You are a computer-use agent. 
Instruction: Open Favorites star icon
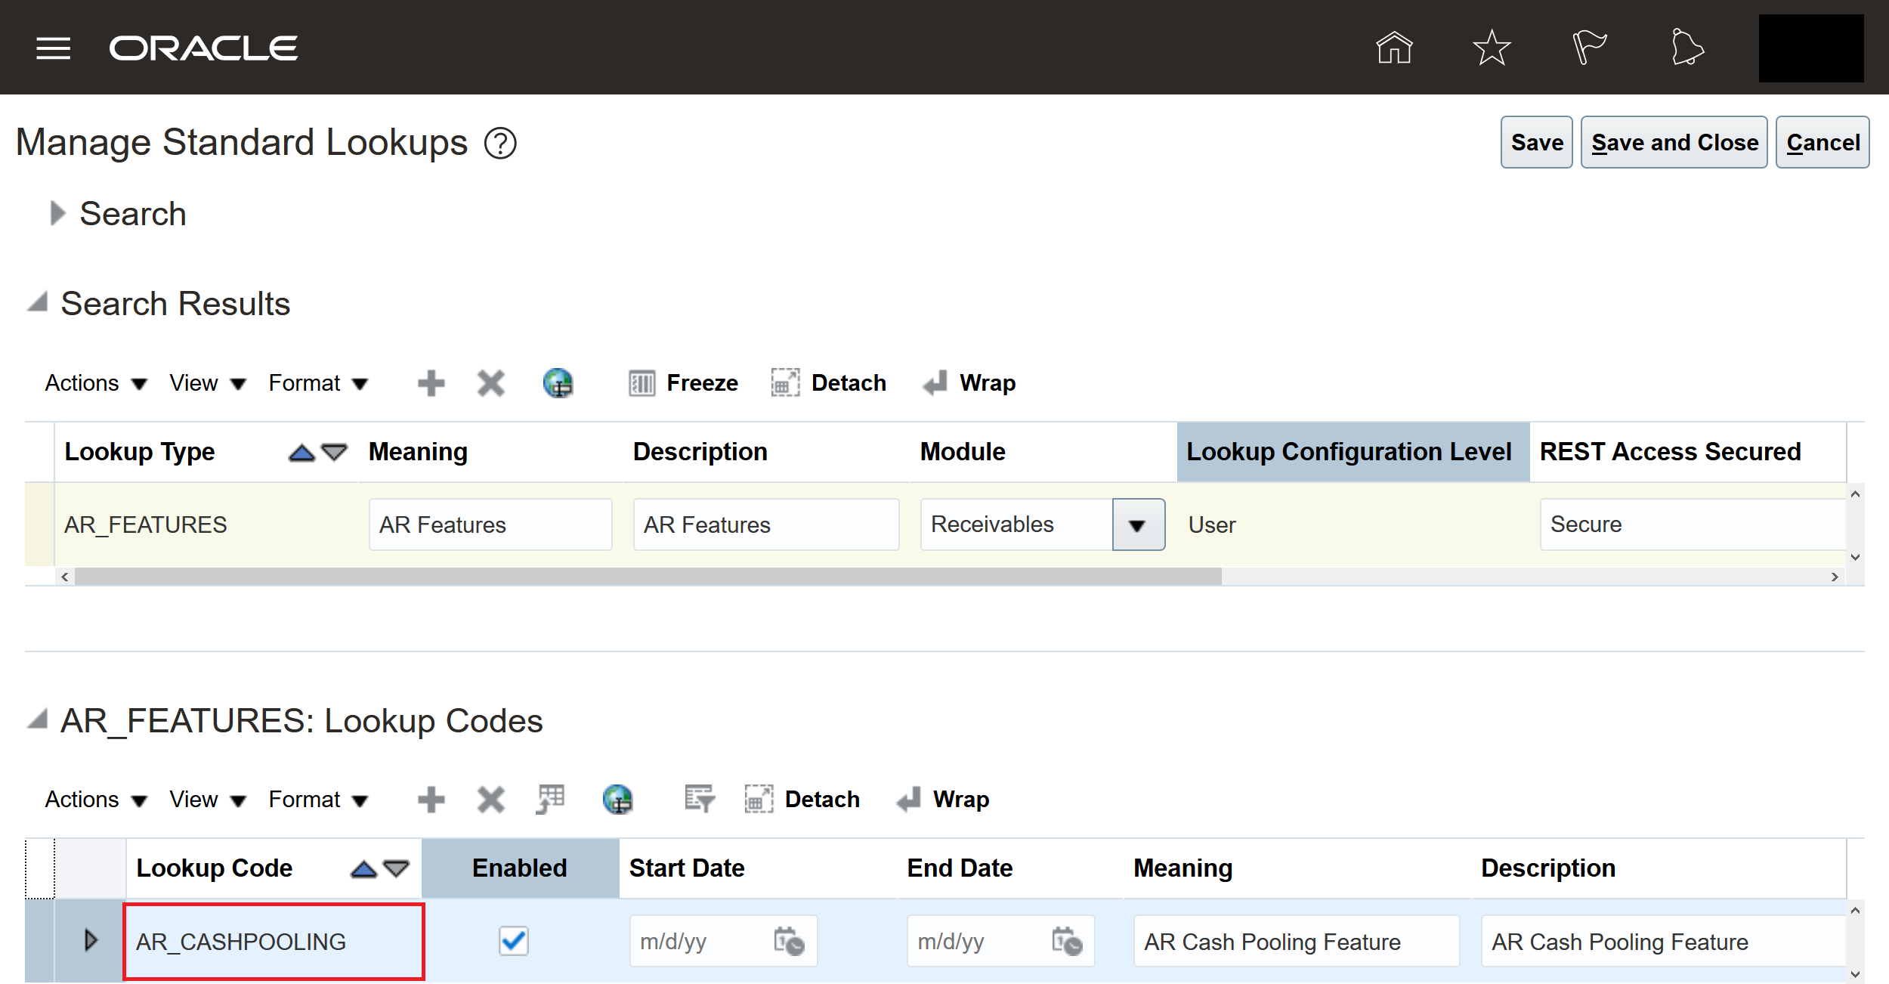pos(1492,48)
